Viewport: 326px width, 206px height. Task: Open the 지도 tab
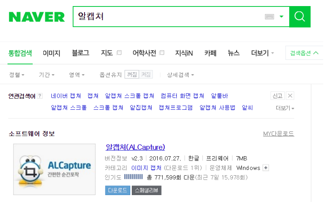click(108, 53)
